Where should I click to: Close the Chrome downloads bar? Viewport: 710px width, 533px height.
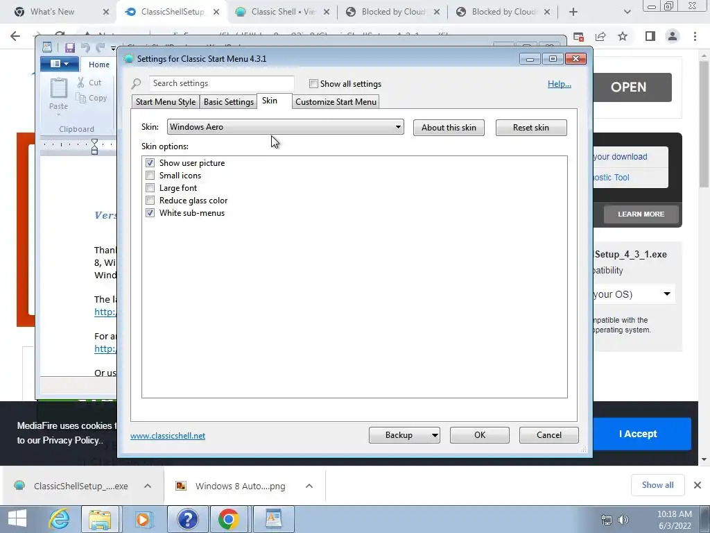coord(698,485)
